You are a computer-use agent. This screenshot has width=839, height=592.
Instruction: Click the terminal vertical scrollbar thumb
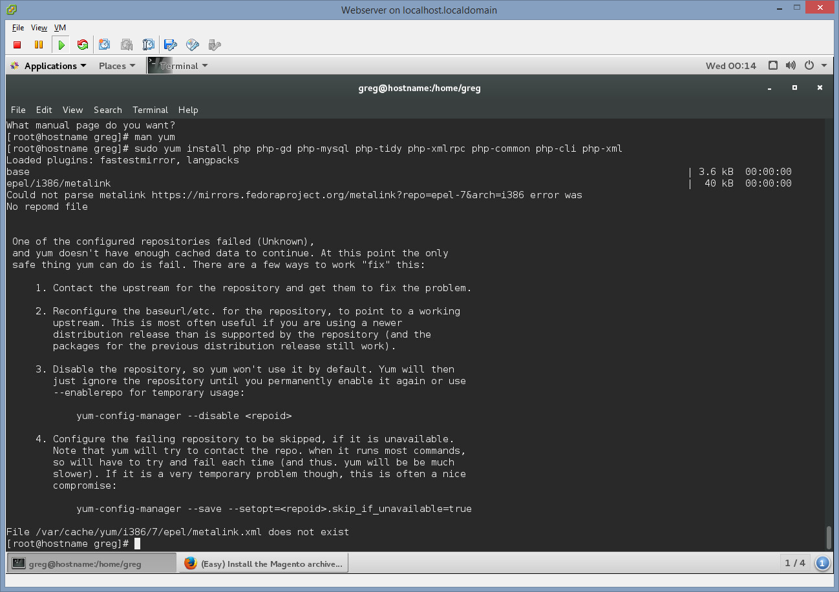point(829,537)
